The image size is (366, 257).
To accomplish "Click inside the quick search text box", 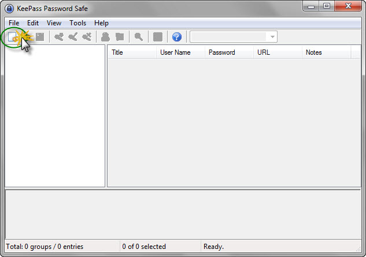I will 229,37.
